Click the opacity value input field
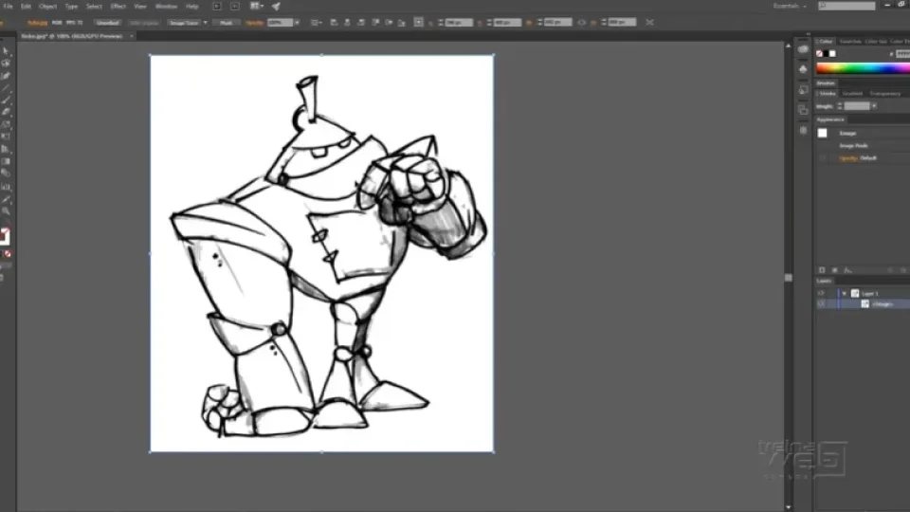Image resolution: width=910 pixels, height=512 pixels. pos(280,23)
